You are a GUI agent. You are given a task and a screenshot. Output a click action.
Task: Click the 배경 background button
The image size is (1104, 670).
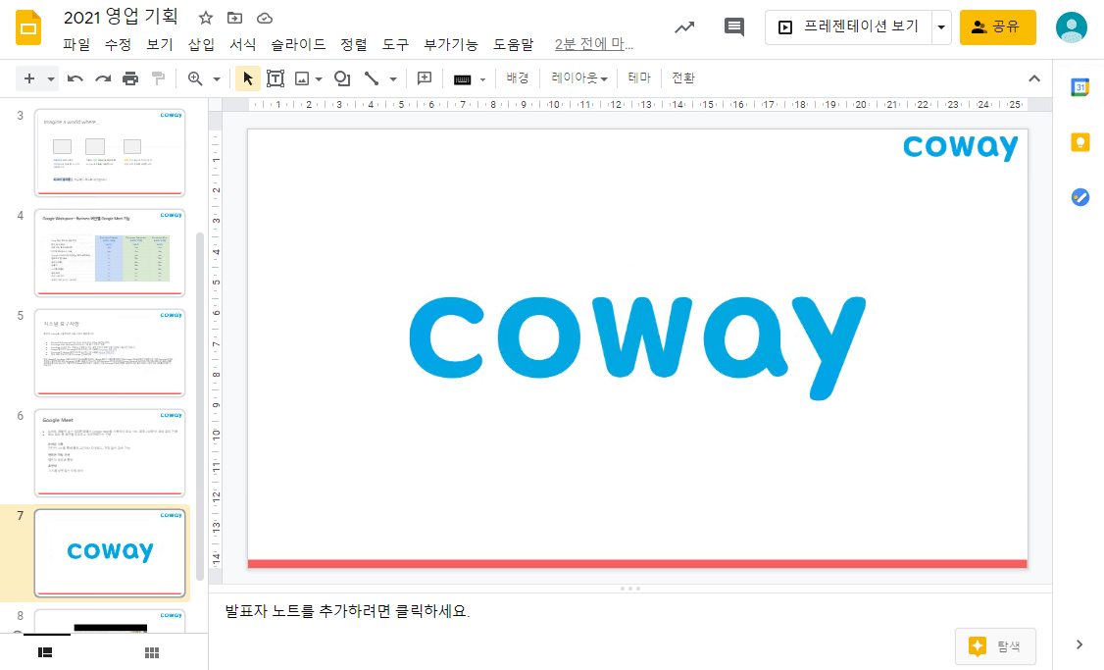(518, 78)
